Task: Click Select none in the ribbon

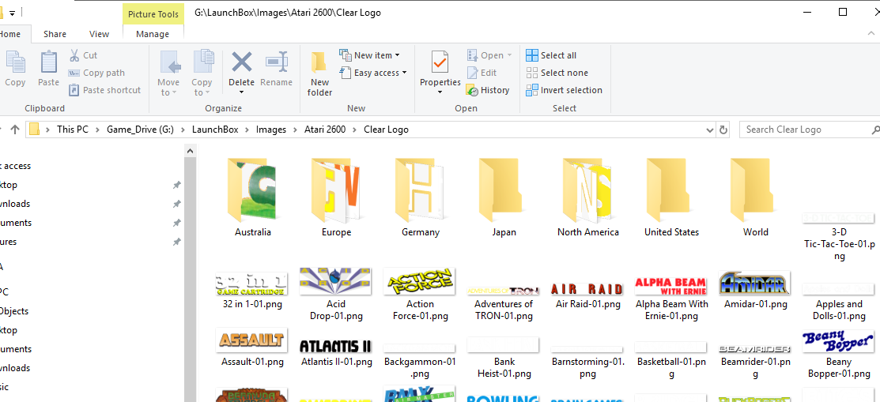Action: (x=557, y=73)
